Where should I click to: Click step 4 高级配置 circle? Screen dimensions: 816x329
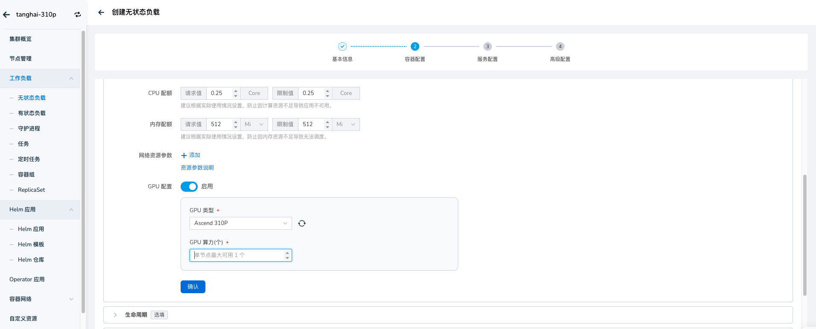point(560,46)
